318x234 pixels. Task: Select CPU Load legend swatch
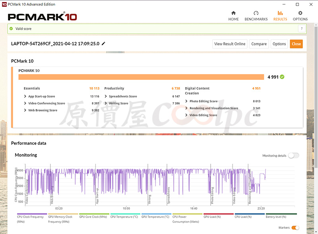(250, 214)
